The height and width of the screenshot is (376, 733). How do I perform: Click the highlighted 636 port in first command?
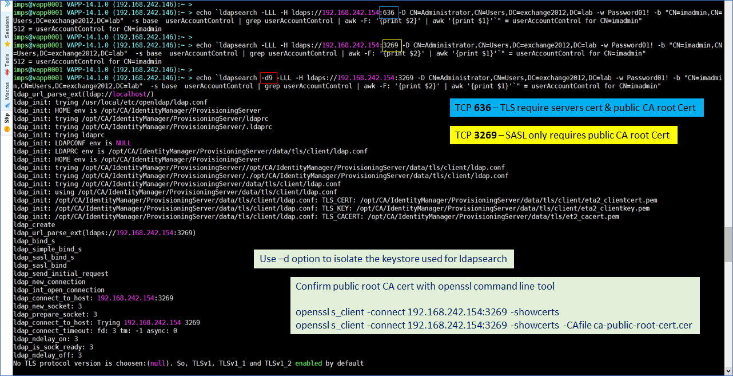pos(389,13)
